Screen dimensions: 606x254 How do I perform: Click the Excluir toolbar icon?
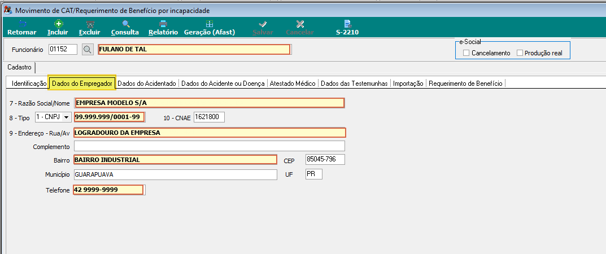90,24
